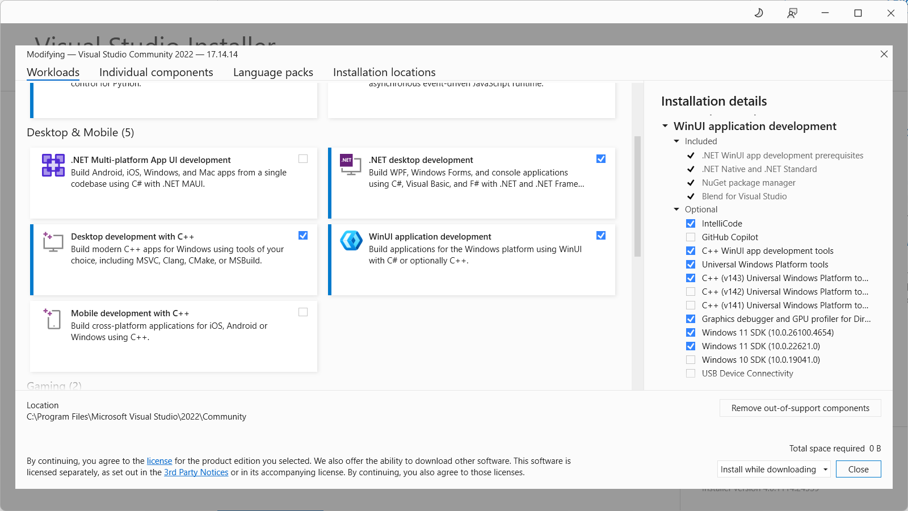Click the checkmark beside NuGet package manager
This screenshot has width=908, height=511.
(691, 183)
